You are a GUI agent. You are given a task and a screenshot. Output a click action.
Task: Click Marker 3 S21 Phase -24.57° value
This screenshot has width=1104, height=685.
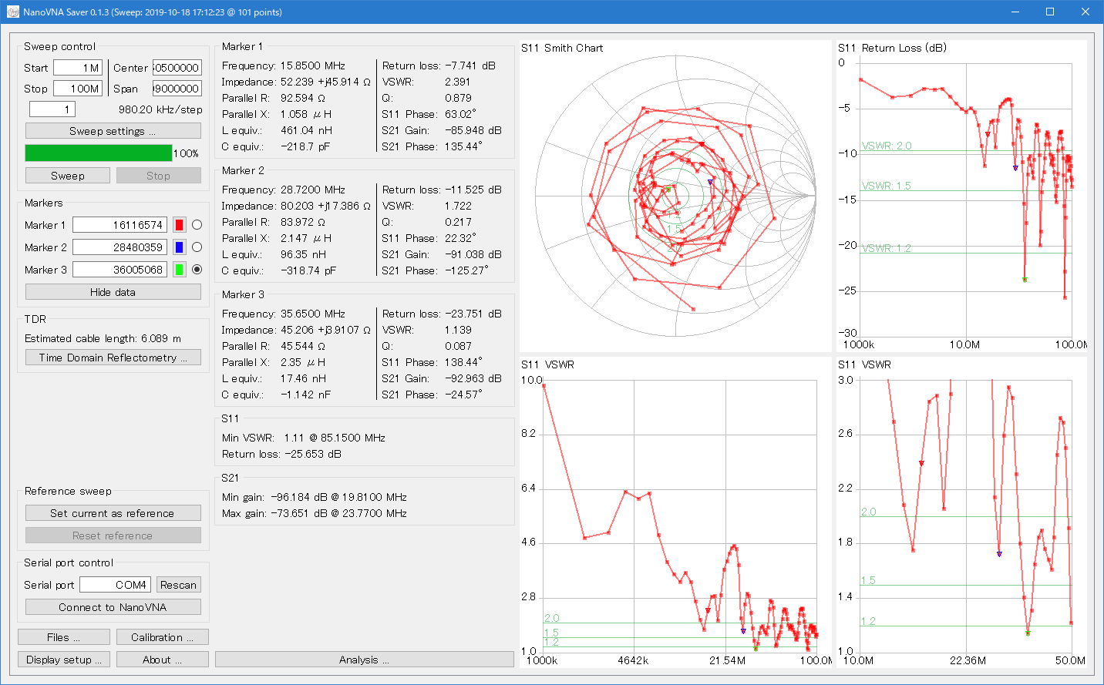[x=463, y=395]
